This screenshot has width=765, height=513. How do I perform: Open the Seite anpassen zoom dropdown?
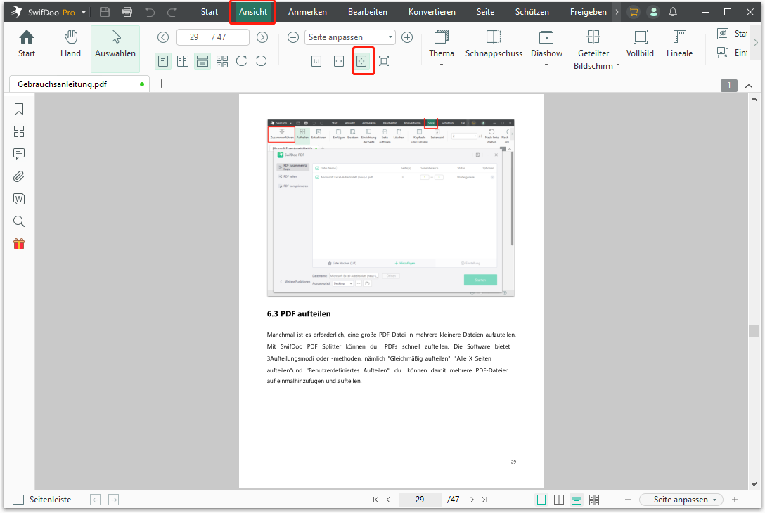pyautogui.click(x=349, y=37)
